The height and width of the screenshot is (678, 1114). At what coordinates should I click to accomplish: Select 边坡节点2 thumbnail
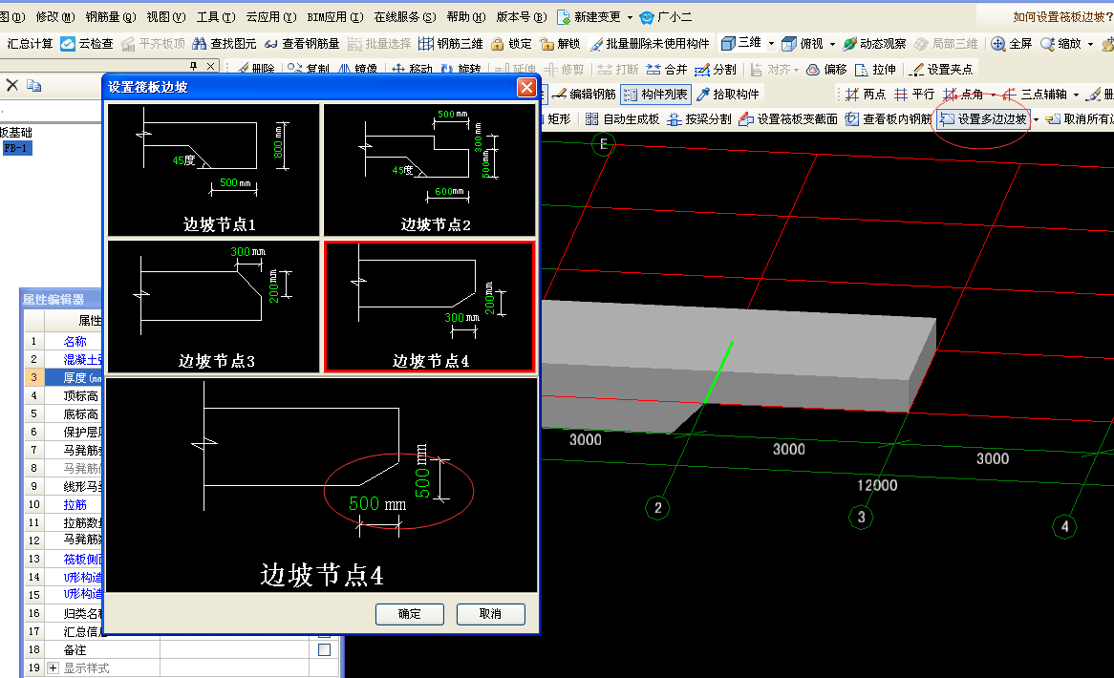(430, 170)
